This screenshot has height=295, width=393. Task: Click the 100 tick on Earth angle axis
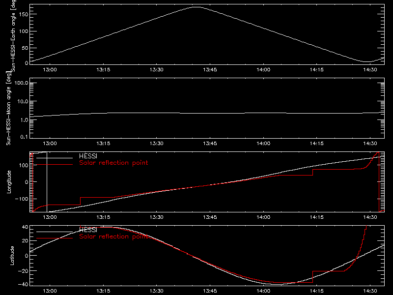tap(24, 31)
